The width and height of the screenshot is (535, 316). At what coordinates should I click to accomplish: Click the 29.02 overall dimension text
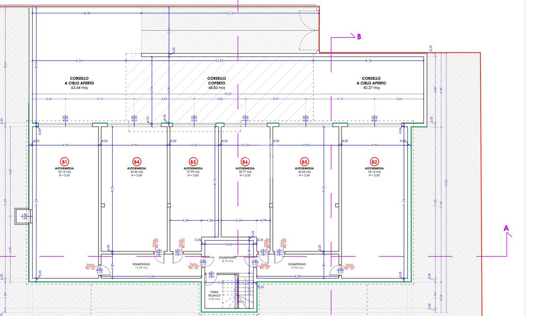click(x=228, y=94)
